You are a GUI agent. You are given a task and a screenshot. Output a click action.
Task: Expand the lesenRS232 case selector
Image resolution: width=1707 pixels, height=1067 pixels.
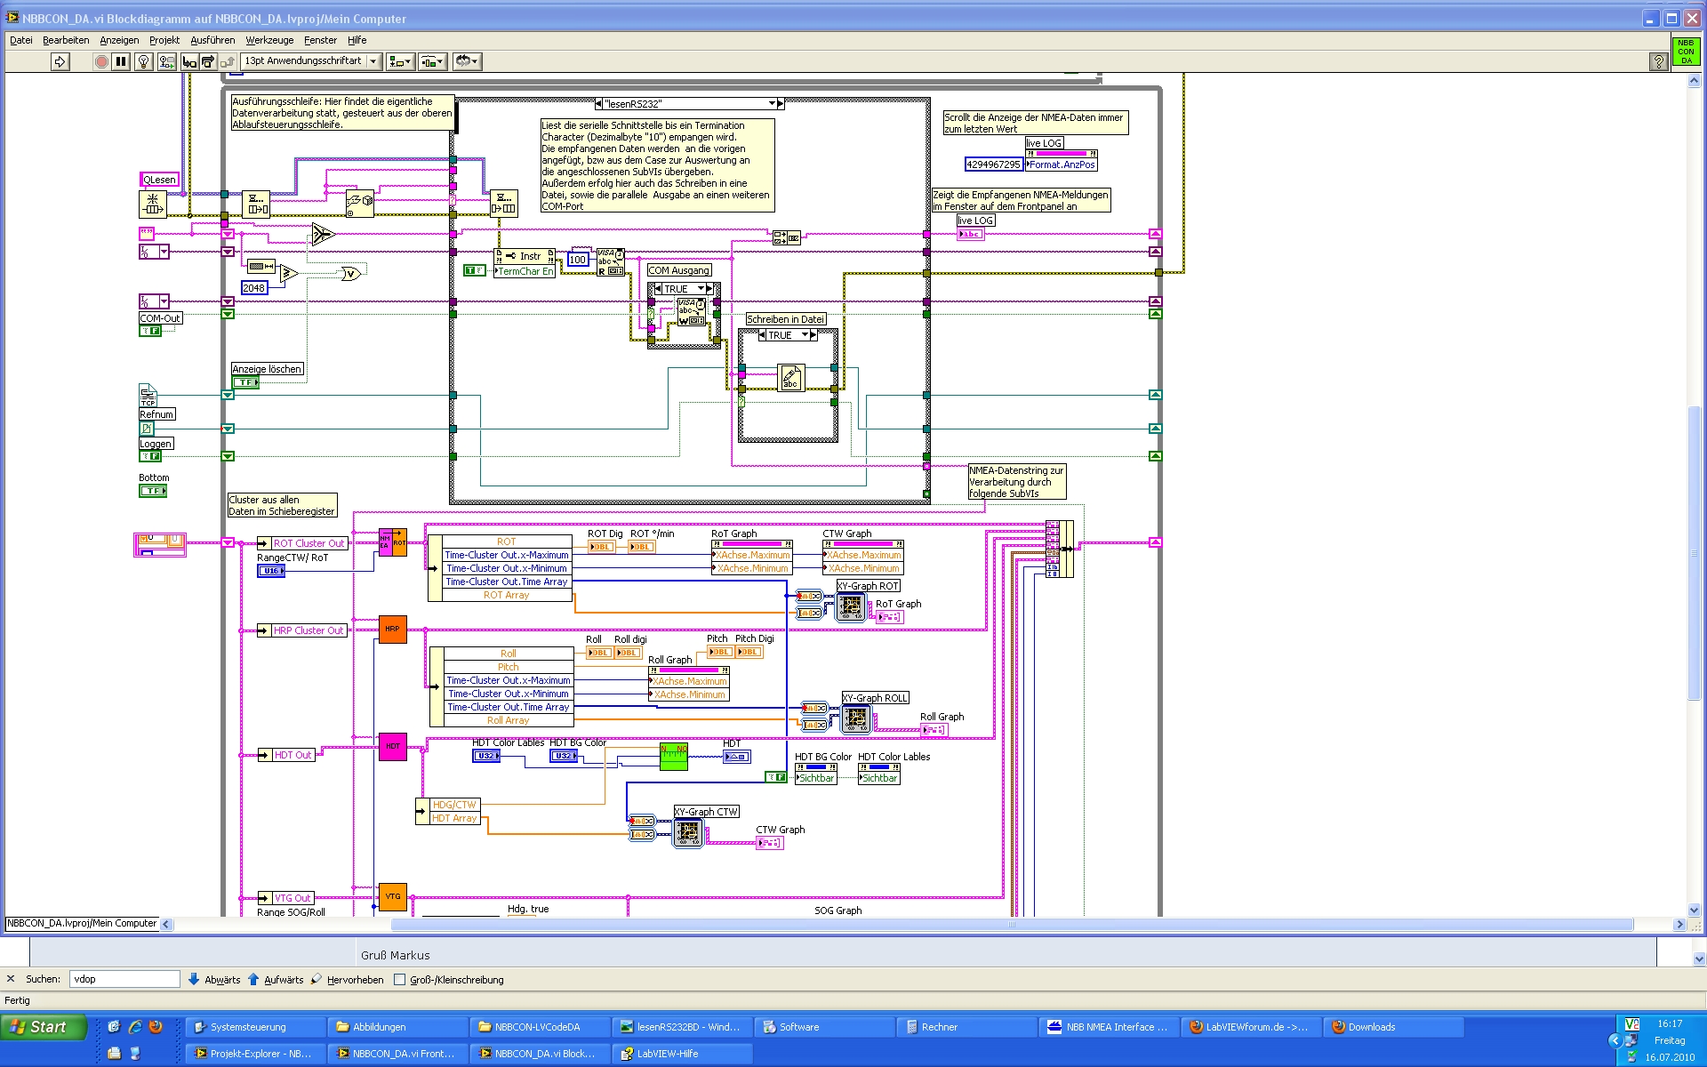(x=772, y=104)
